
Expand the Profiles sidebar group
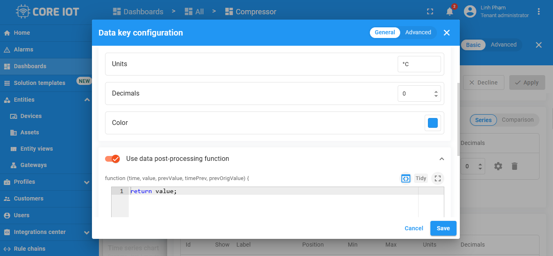pos(87,182)
